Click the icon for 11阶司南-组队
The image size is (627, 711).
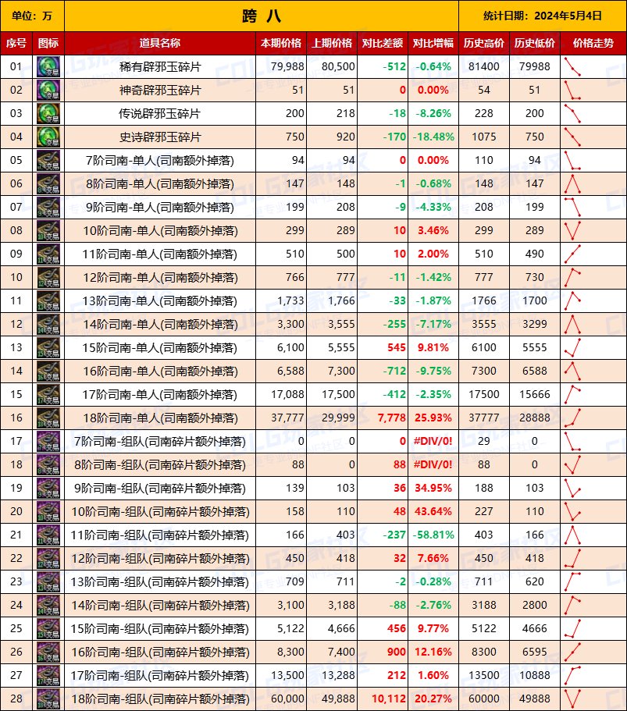click(x=48, y=535)
